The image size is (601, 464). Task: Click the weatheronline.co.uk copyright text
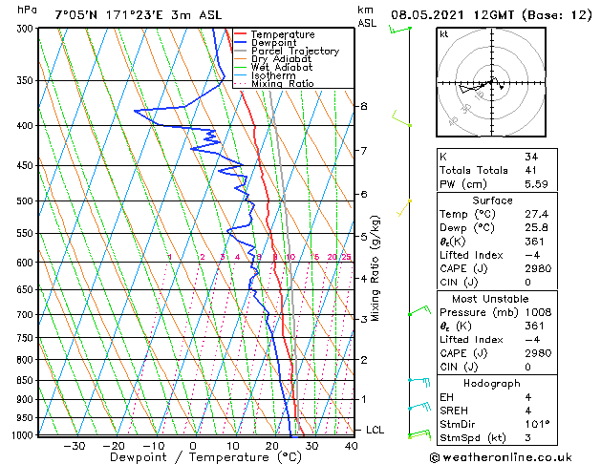501,457
